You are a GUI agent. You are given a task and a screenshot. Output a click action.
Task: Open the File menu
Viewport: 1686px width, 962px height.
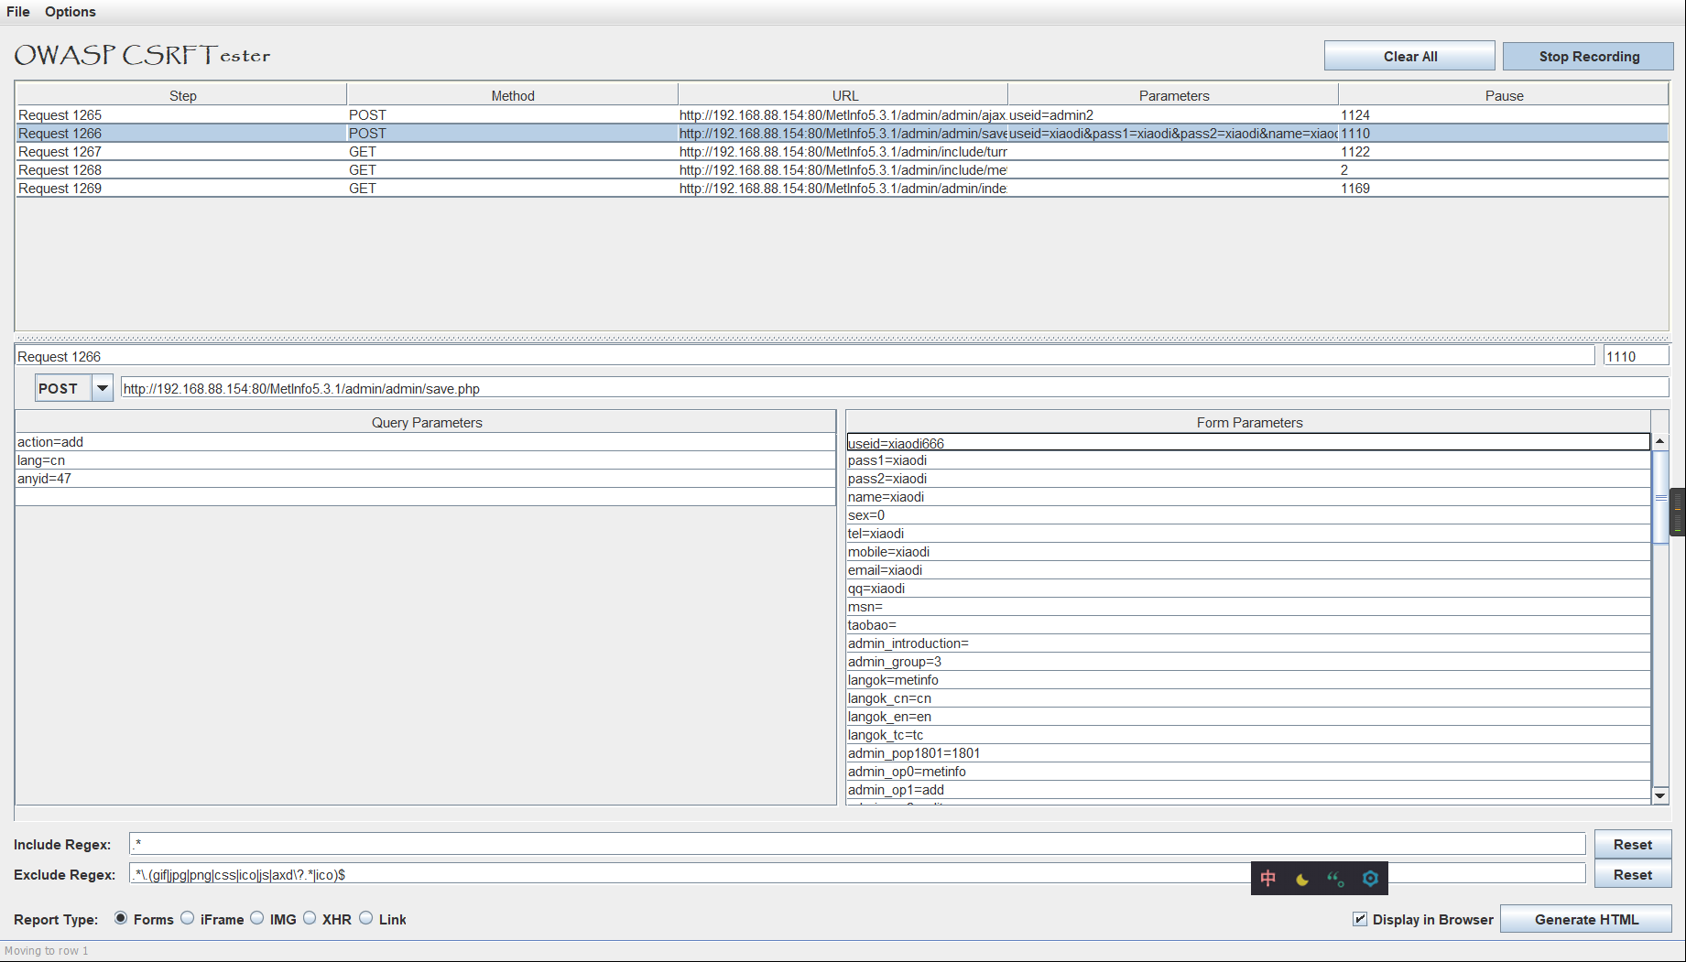(18, 12)
